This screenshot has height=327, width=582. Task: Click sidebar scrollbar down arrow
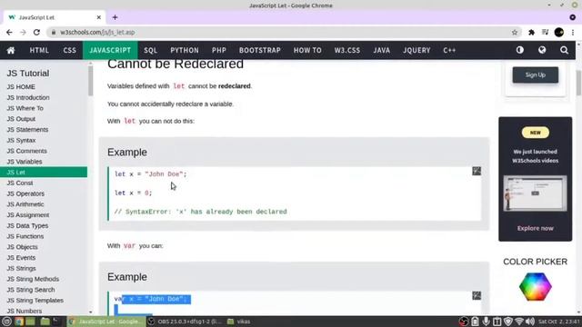click(x=90, y=312)
